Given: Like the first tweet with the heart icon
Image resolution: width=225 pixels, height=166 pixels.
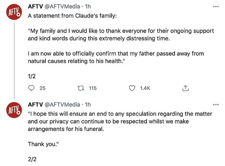Looking at the screenshot, I should pyautogui.click(x=132, y=88).
